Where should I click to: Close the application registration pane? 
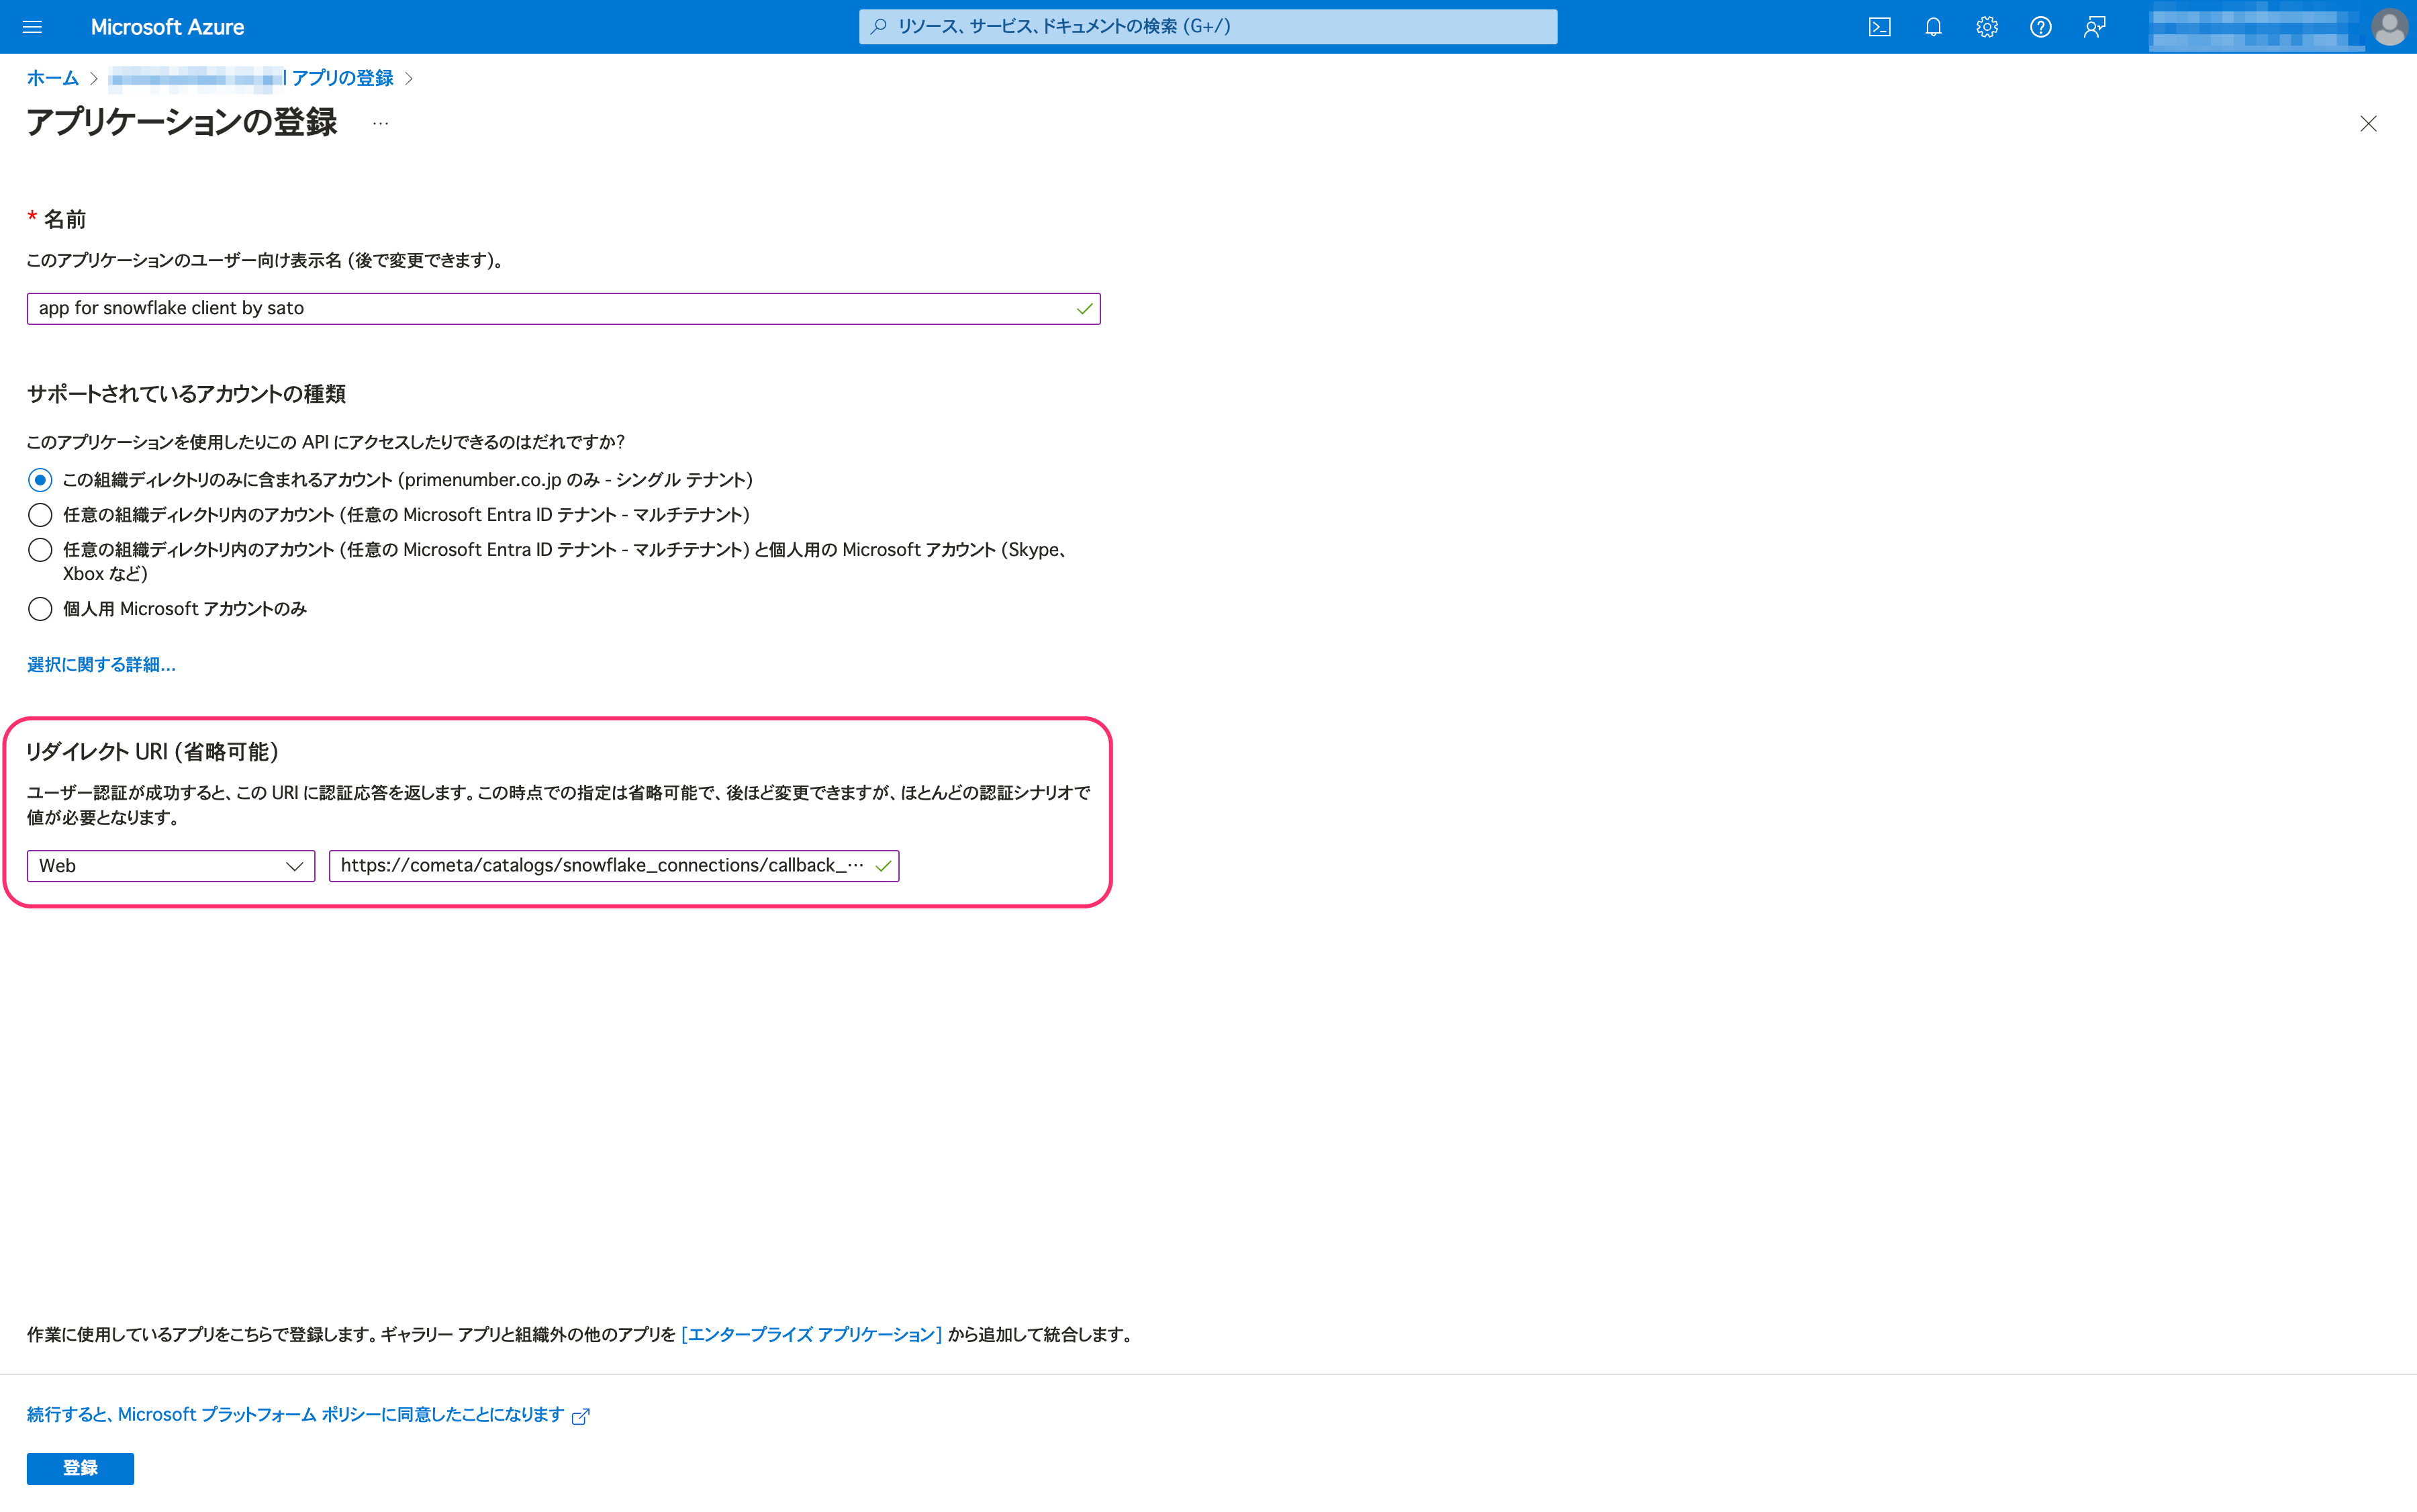click(2368, 124)
